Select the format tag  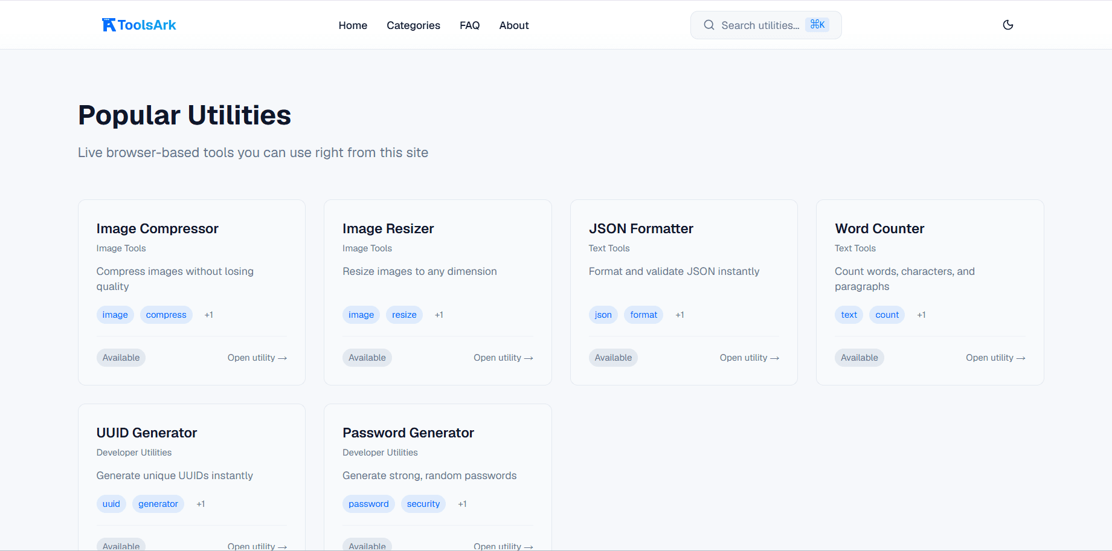pos(643,315)
